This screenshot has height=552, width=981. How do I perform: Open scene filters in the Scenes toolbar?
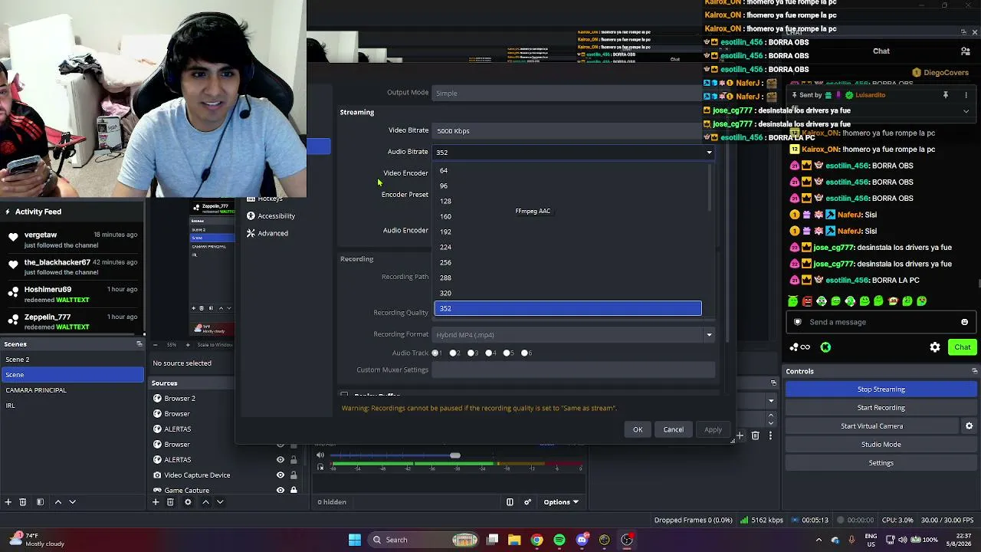pos(40,502)
